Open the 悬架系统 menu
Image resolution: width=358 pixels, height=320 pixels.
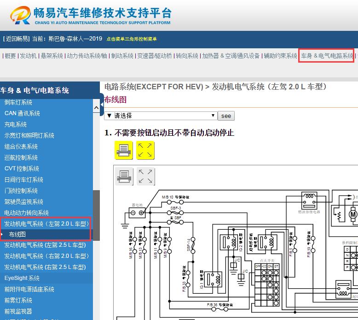click(52, 56)
